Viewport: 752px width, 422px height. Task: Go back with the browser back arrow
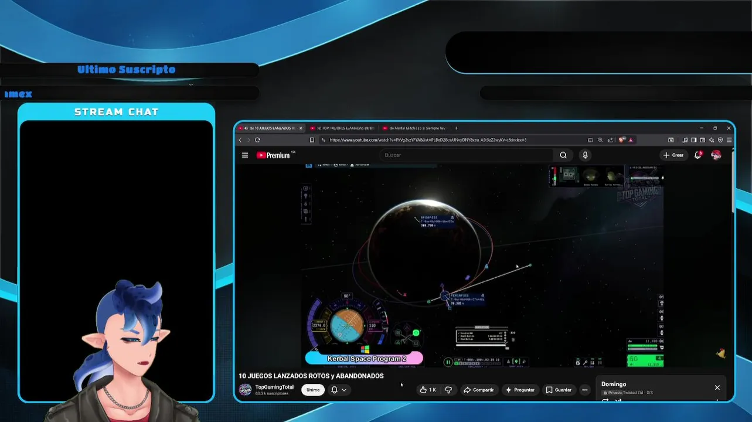tap(240, 140)
